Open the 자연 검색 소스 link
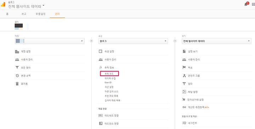Screen dimensions: 255x129 coord(112,91)
